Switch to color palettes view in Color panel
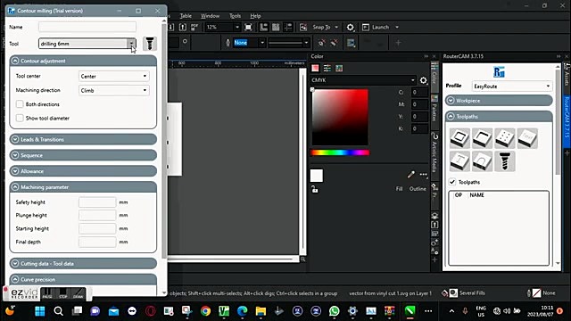The width and height of the screenshot is (571, 321). 339,68
